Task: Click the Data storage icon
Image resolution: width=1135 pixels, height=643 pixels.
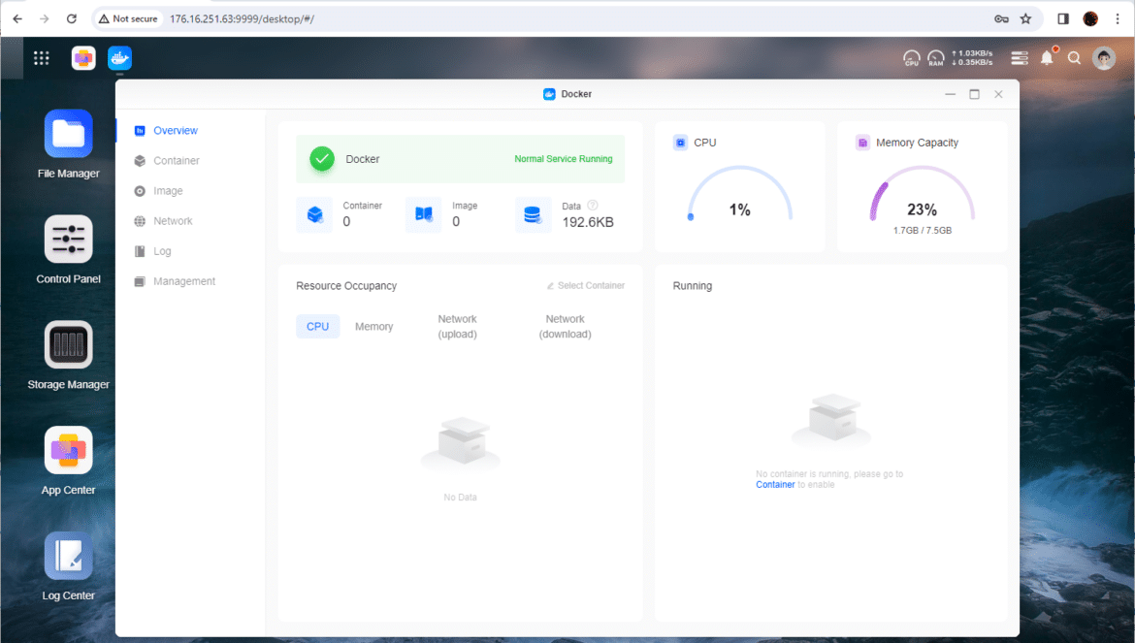Action: [534, 214]
